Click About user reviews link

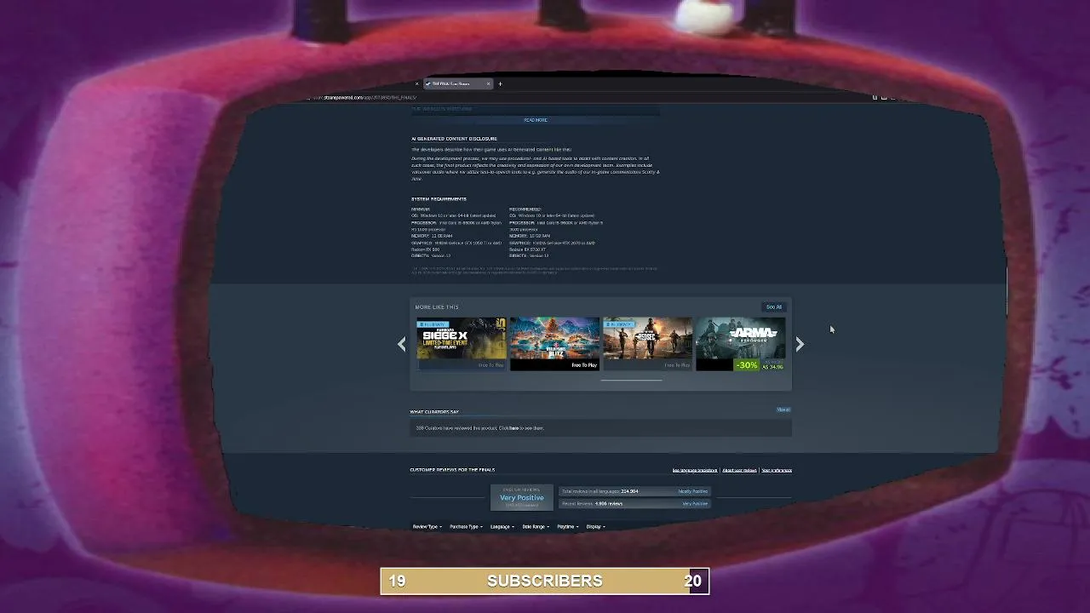tap(739, 470)
